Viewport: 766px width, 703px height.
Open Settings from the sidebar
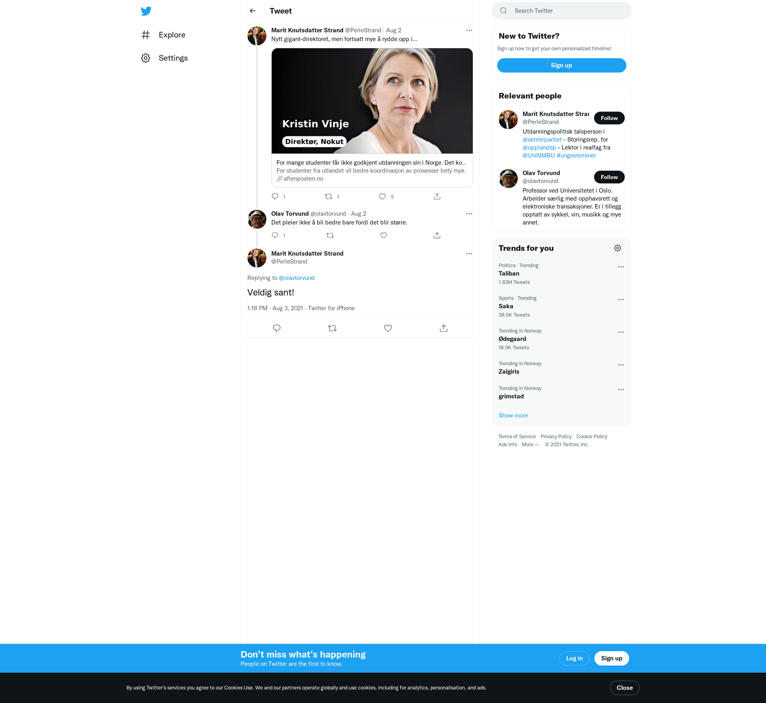pos(164,58)
